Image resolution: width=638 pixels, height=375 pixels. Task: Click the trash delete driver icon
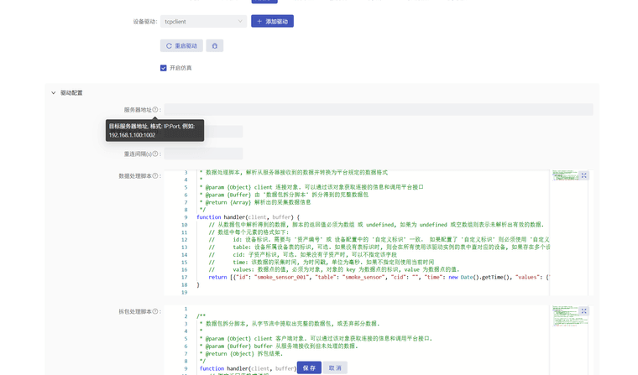coord(215,45)
